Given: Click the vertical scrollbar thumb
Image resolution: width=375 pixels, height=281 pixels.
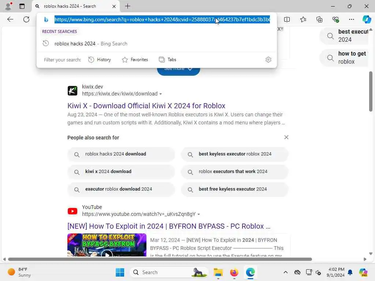Looking at the screenshot, I should coord(371,91).
